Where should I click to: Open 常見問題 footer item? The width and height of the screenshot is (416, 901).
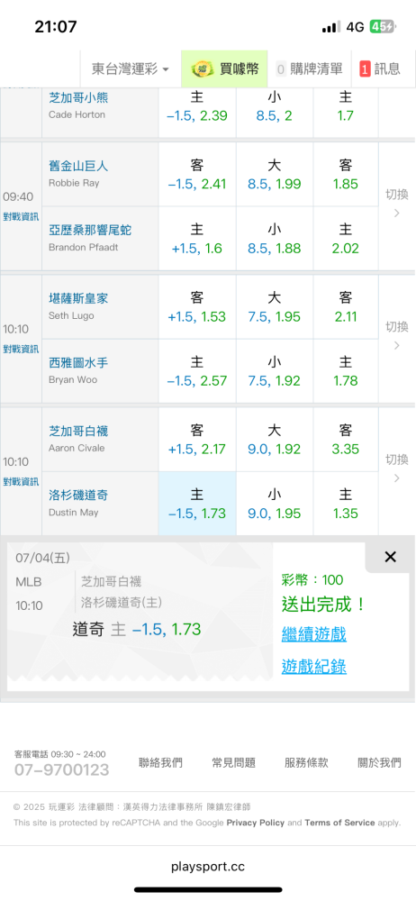233,762
